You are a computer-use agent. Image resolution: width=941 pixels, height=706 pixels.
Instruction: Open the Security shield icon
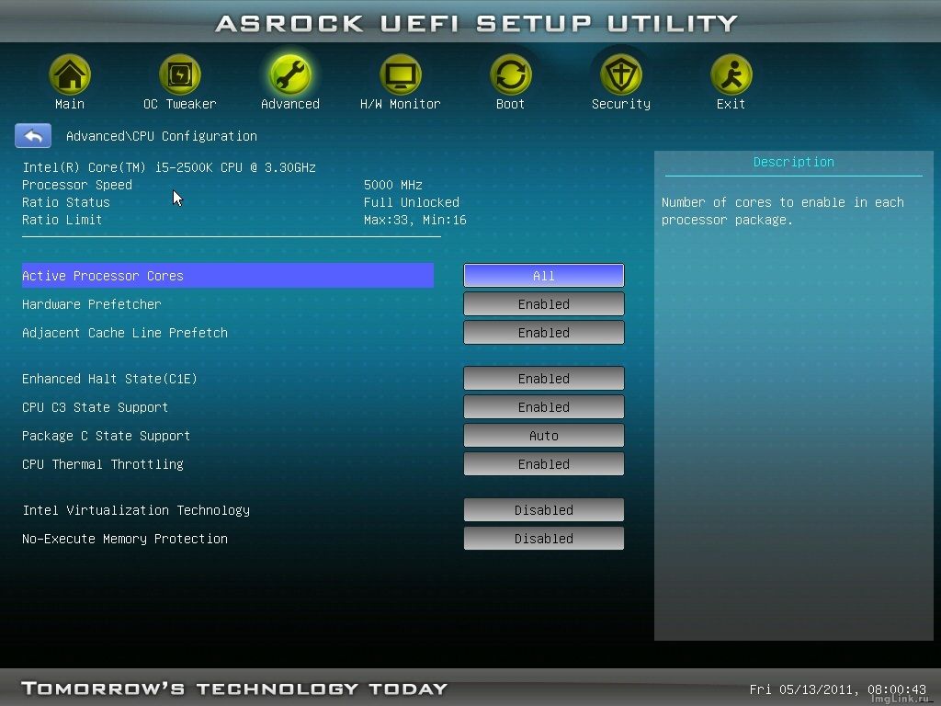620,74
